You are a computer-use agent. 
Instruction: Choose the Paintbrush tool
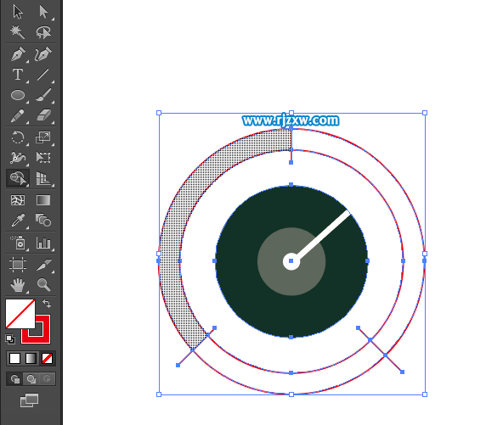43,95
